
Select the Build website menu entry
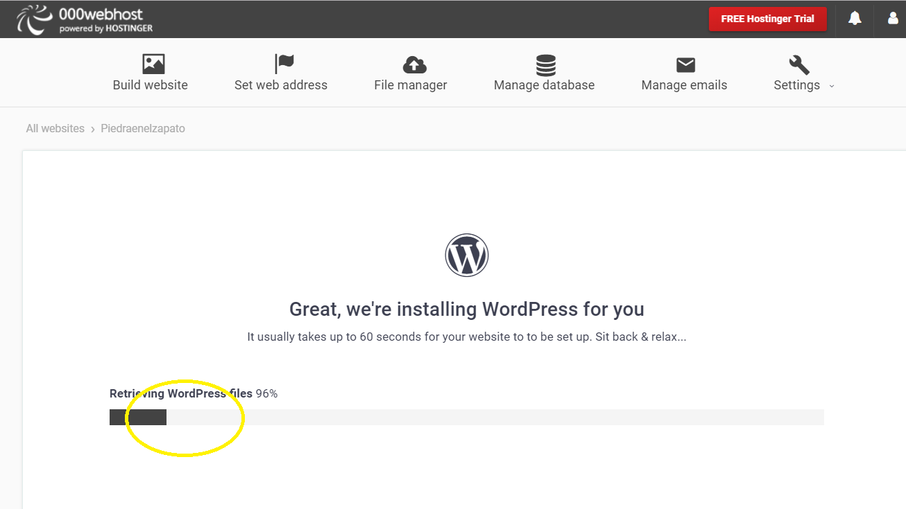coord(150,84)
